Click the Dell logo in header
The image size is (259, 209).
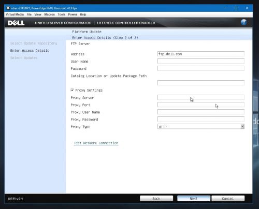pos(16,23)
